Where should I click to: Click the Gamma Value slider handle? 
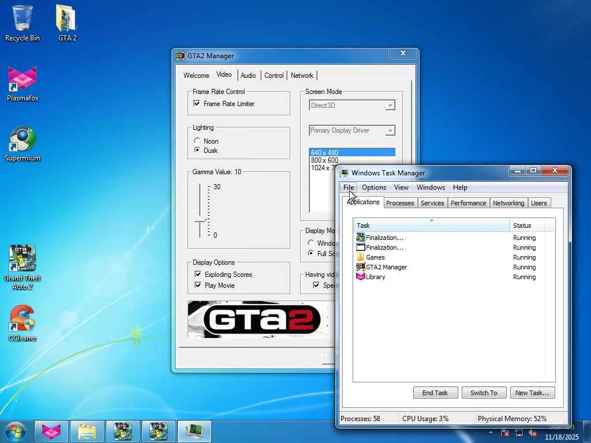click(200, 221)
